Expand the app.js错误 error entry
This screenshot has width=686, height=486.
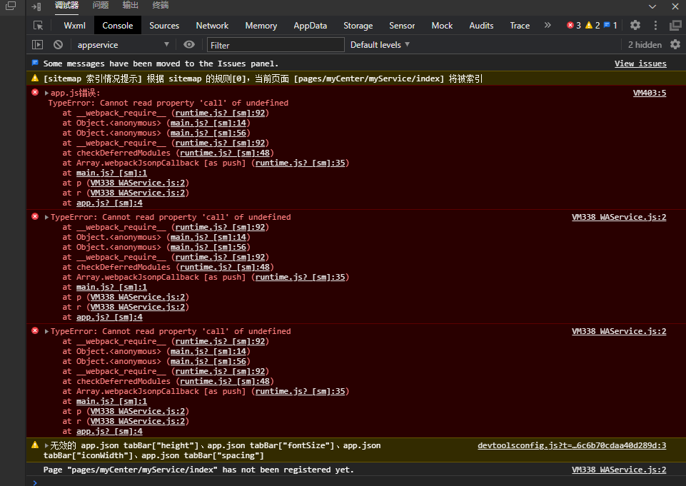pyautogui.click(x=47, y=93)
